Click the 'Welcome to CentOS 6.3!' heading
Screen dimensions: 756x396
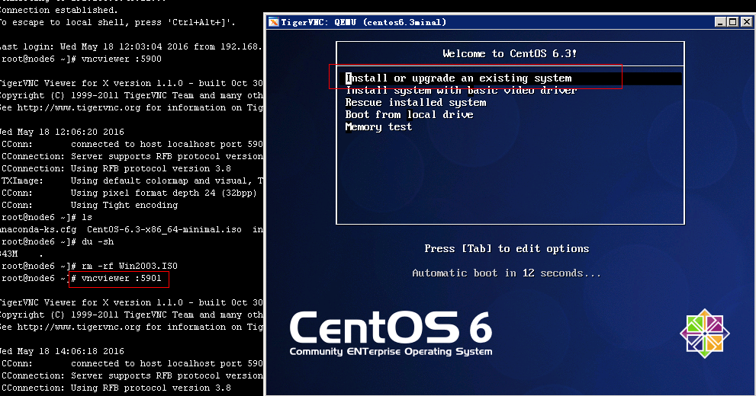[x=510, y=53]
